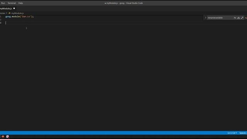This screenshot has height=139, width=247.
Task: Click line number 2 in the gutter
Action: [x=1, y=20]
